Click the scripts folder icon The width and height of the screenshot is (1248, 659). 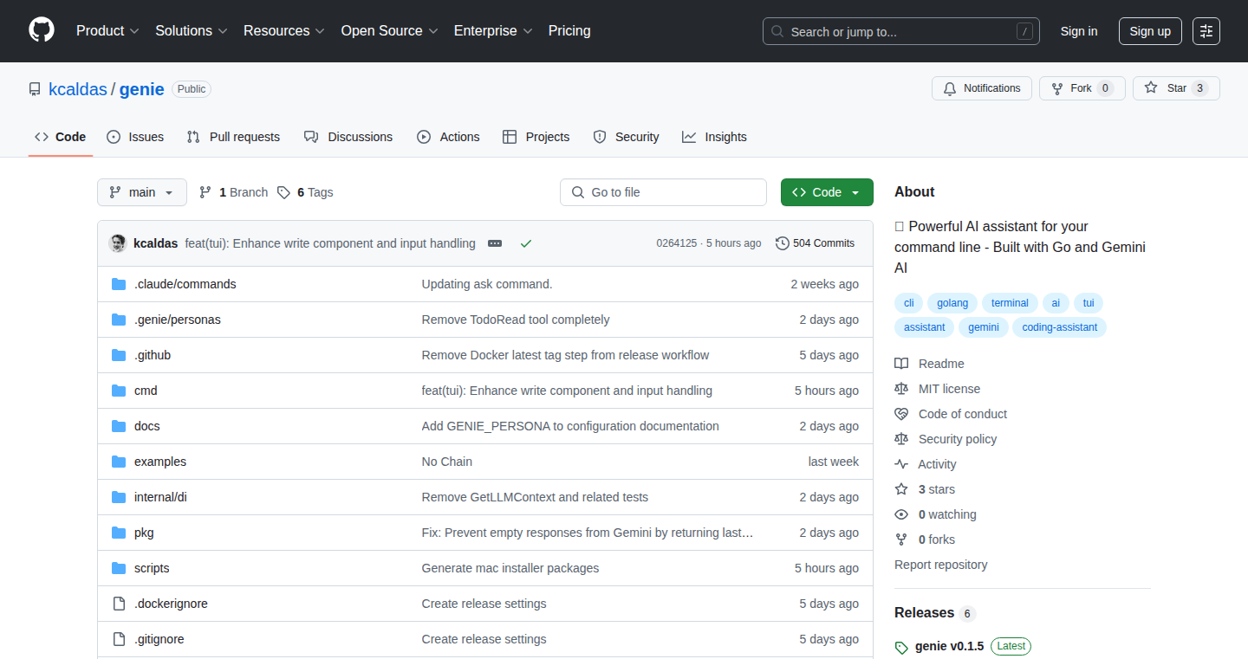tap(119, 568)
